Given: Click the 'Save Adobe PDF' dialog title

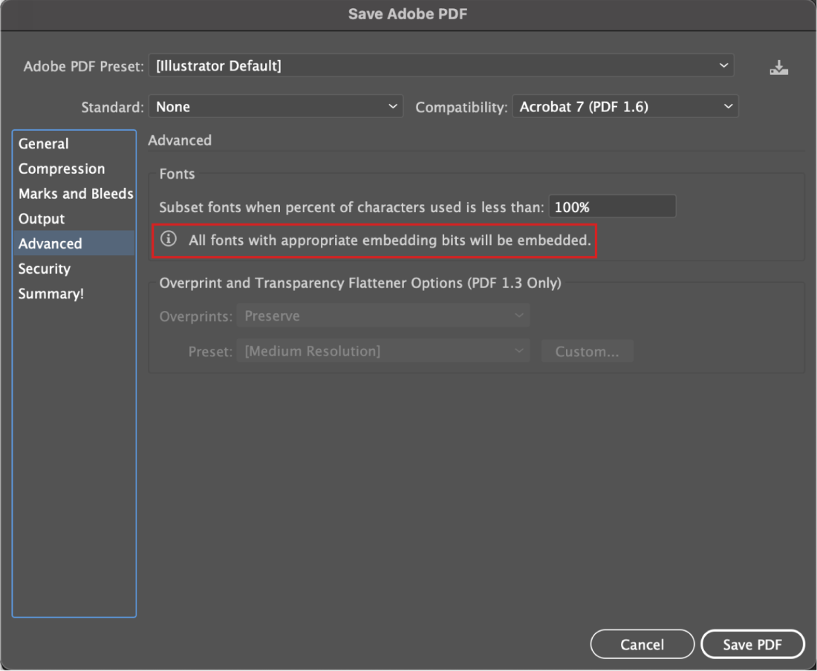Looking at the screenshot, I should pos(408,14).
